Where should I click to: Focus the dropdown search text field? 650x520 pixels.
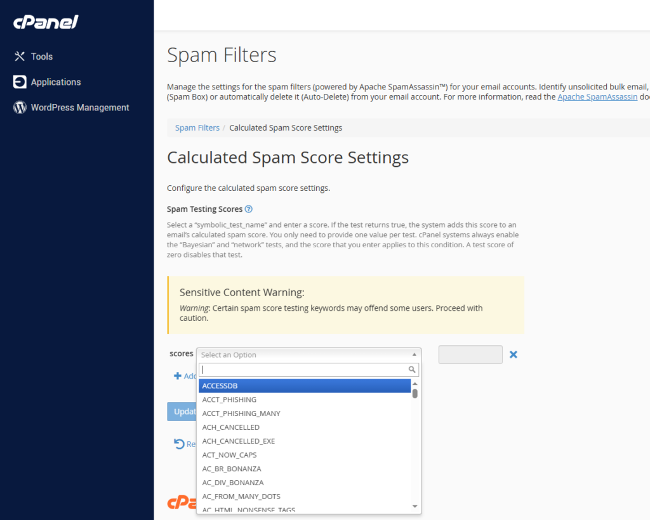pyautogui.click(x=303, y=370)
